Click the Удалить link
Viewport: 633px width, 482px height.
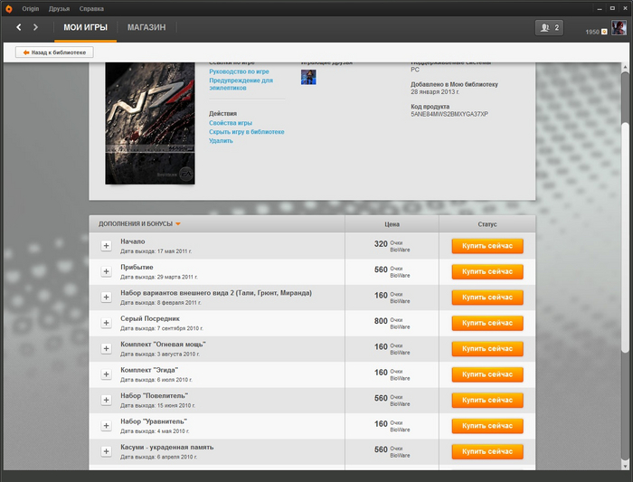pyautogui.click(x=221, y=140)
